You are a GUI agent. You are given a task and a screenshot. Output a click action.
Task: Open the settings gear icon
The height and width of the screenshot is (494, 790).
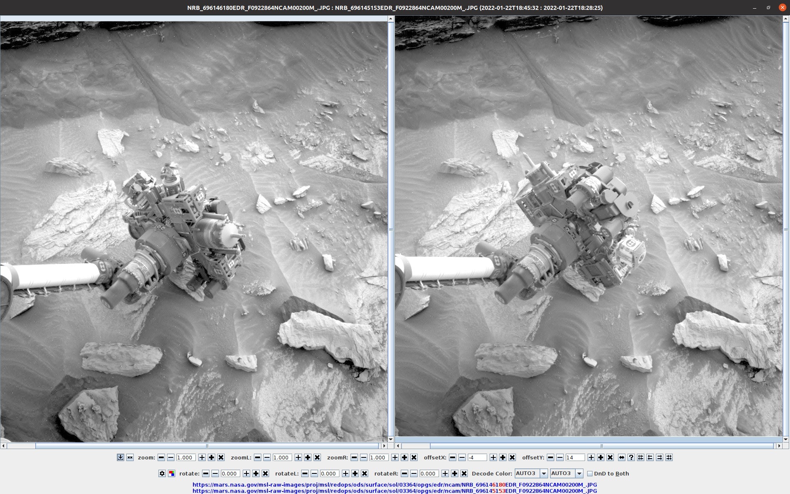point(162,473)
